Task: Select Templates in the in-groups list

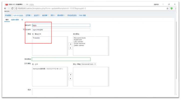Action: (36, 38)
